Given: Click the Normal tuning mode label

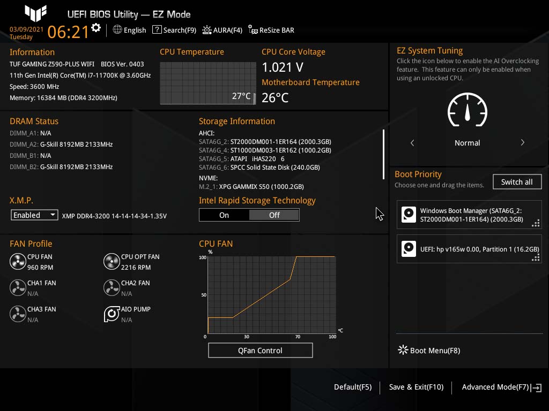Looking at the screenshot, I should pyautogui.click(x=467, y=142).
